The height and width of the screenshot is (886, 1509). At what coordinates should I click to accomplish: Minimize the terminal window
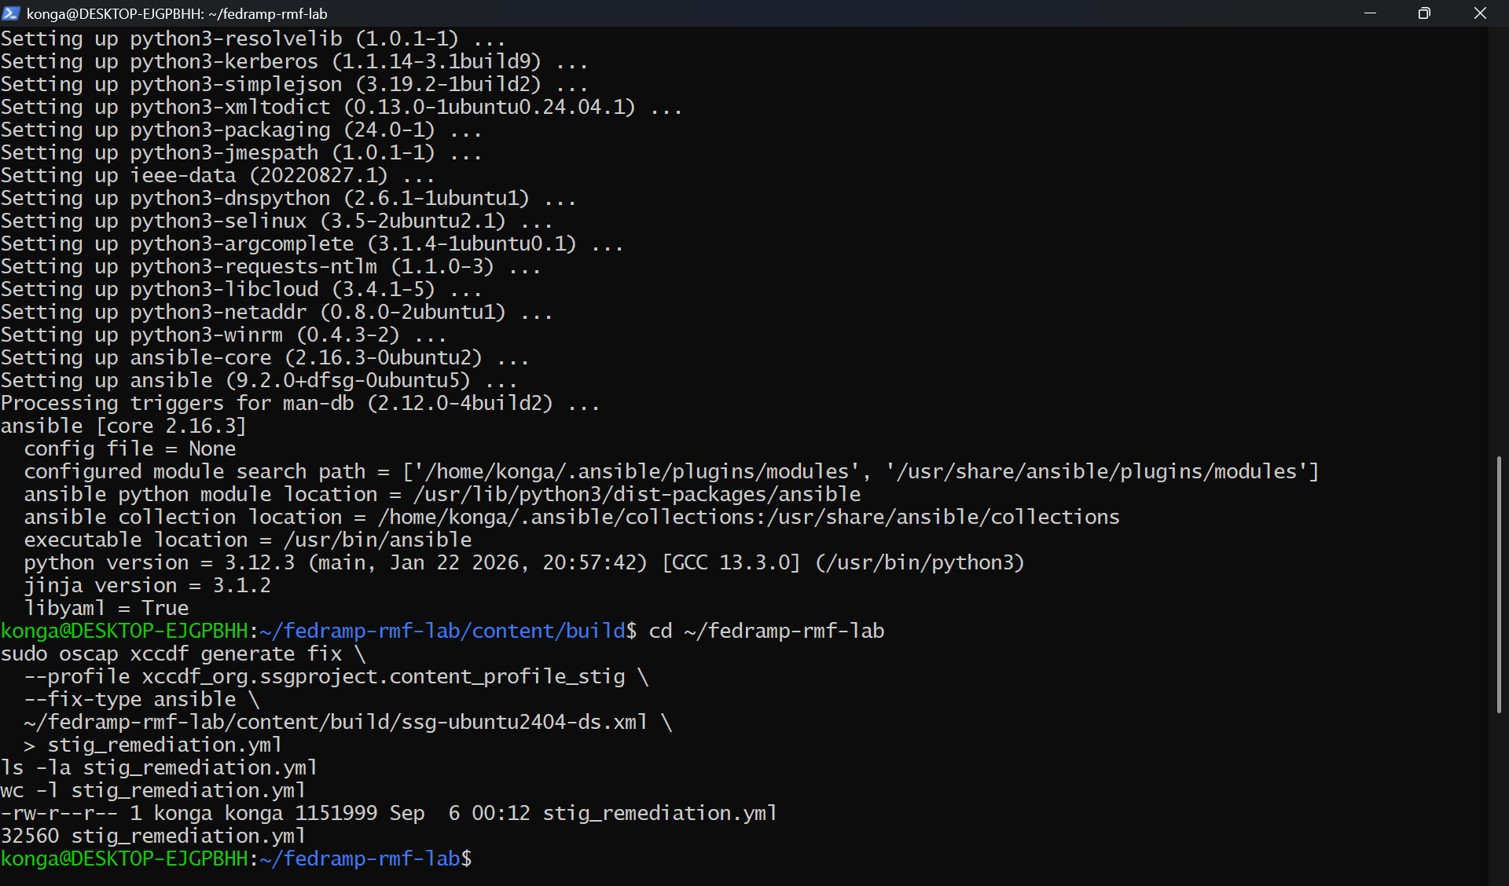(x=1370, y=13)
